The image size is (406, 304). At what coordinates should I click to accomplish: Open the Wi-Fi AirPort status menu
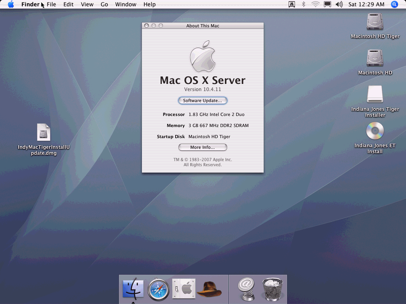[316, 4]
